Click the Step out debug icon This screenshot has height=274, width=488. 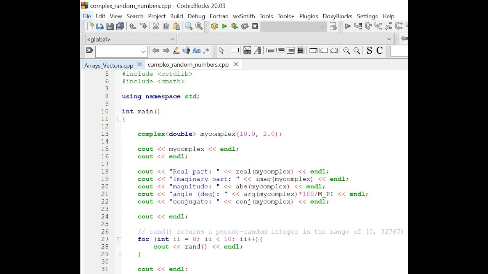pyautogui.click(x=388, y=26)
